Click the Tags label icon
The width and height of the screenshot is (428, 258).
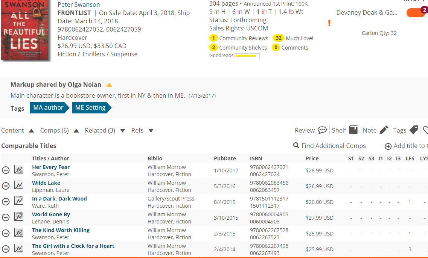coord(414,130)
